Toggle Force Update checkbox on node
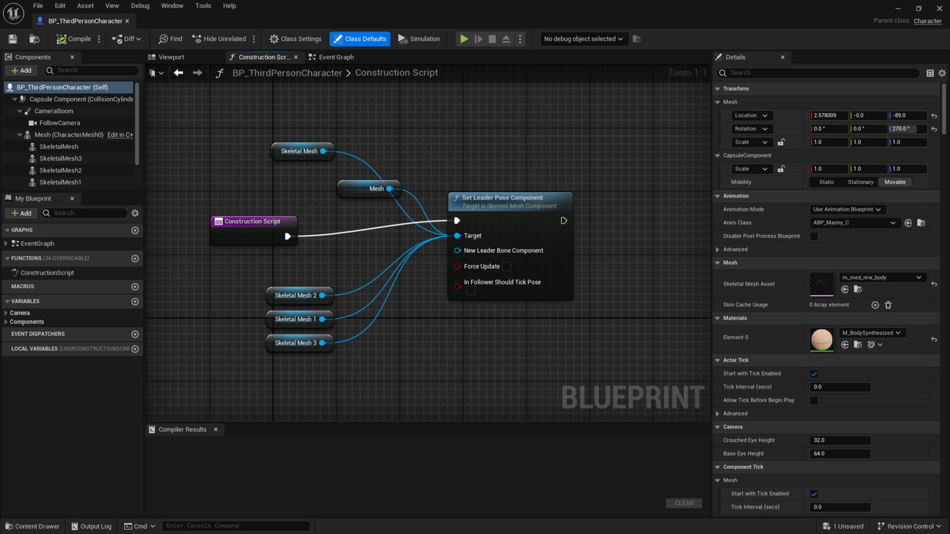The image size is (950, 534). tap(506, 267)
